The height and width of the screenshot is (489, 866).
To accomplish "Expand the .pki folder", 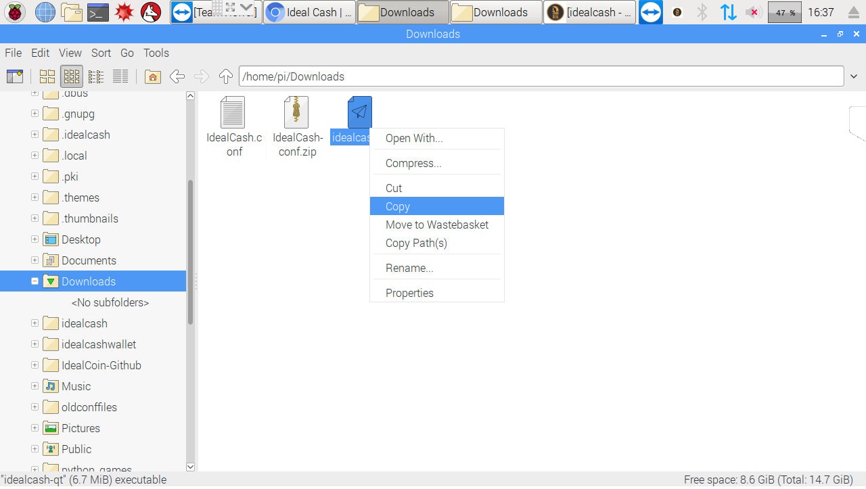I will click(35, 177).
